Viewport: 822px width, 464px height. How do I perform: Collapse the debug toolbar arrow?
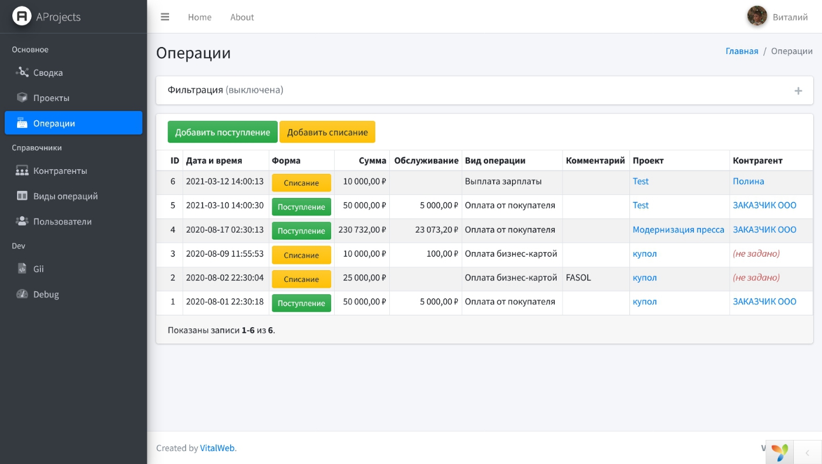[807, 452]
